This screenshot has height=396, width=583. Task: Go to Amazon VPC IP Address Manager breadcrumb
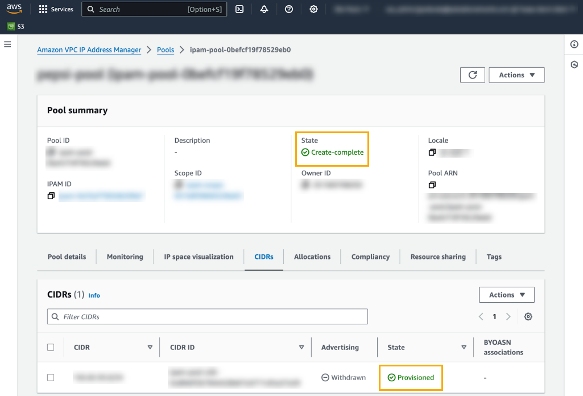tap(89, 50)
